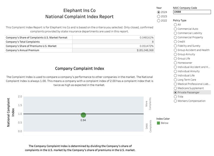Select the All policy type
The height and width of the screenshot is (156, 214).
coord(175,25)
